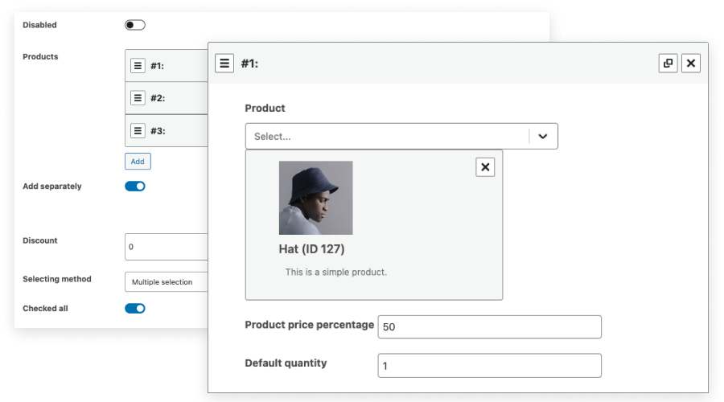Viewport: 724px width, 402px height.
Task: Click the Hat product thumbnail image
Action: 316,198
